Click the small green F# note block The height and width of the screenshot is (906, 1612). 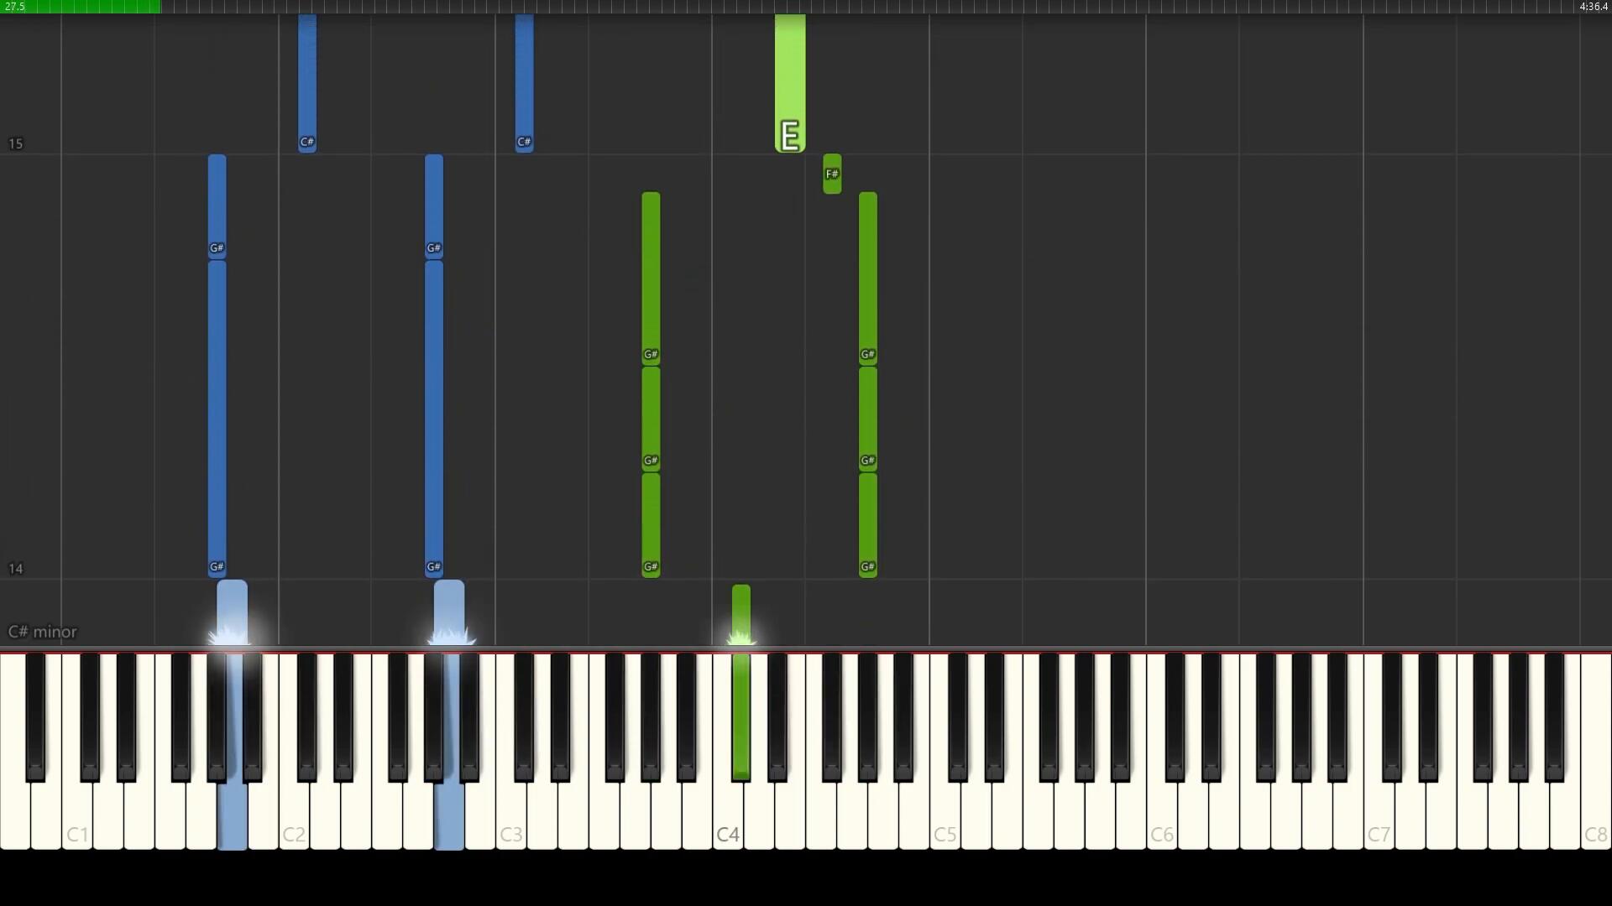click(832, 174)
